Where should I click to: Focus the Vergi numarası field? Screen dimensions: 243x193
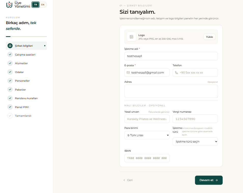(x=195, y=119)
